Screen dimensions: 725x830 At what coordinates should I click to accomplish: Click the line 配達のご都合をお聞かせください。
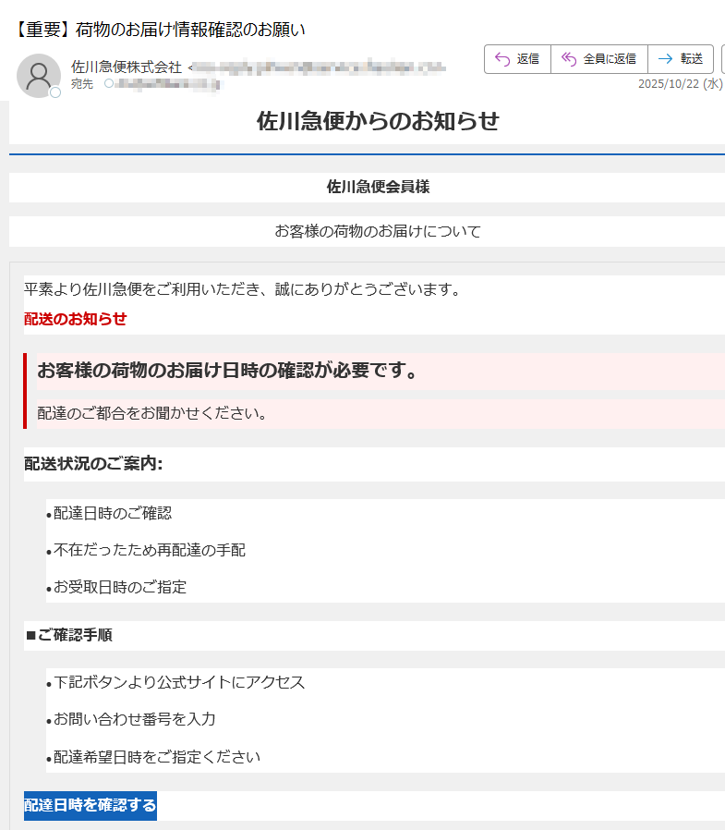tap(152, 413)
